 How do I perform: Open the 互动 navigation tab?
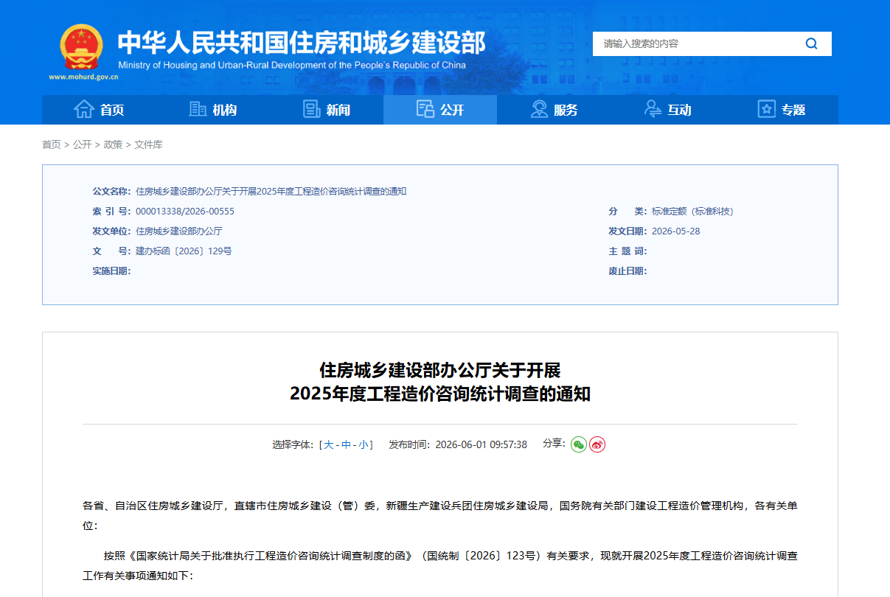(x=667, y=110)
